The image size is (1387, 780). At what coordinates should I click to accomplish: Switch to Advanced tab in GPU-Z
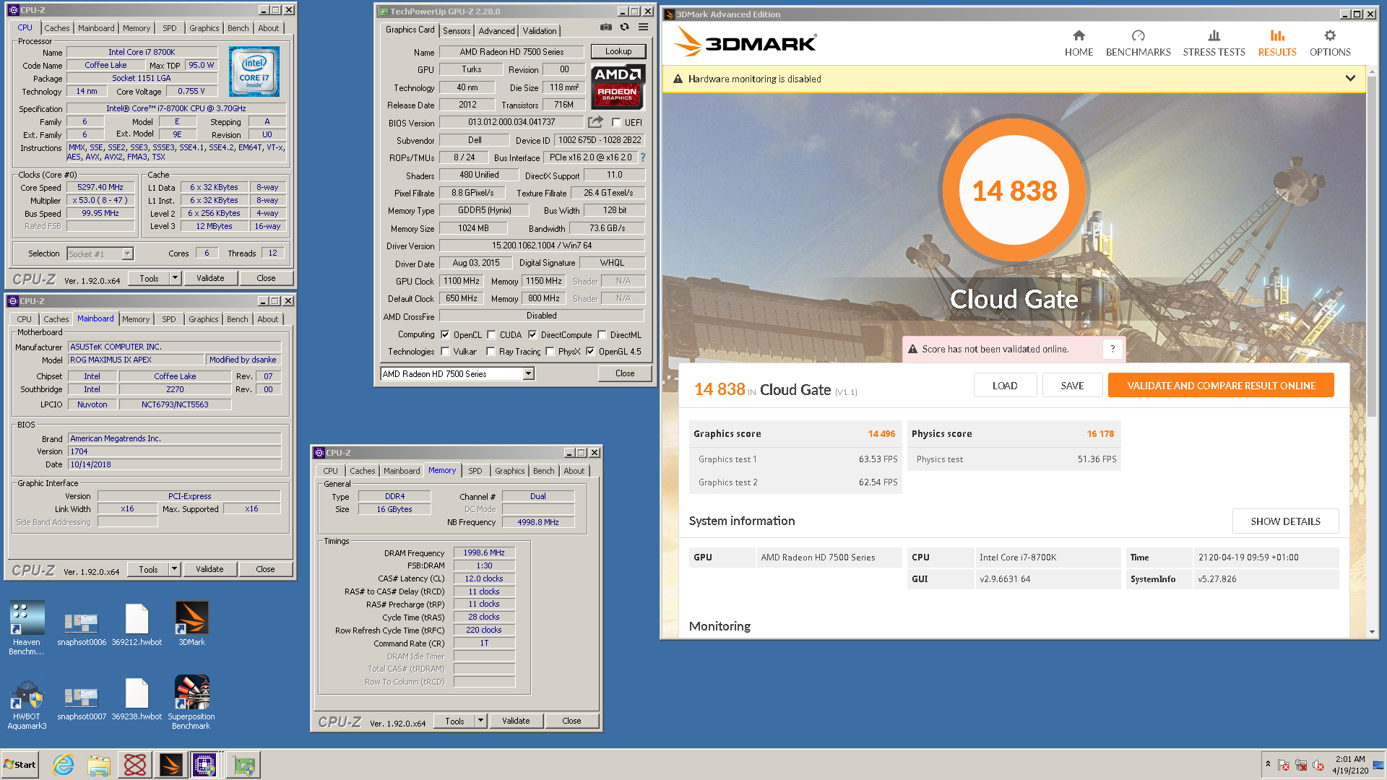pos(496,30)
